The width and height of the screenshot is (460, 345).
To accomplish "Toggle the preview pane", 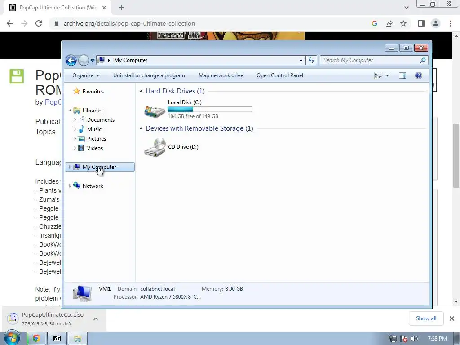I will 402,75.
